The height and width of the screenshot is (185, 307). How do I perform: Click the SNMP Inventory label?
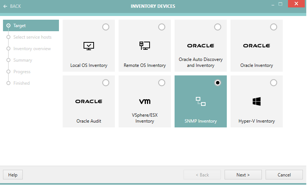tap(201, 121)
